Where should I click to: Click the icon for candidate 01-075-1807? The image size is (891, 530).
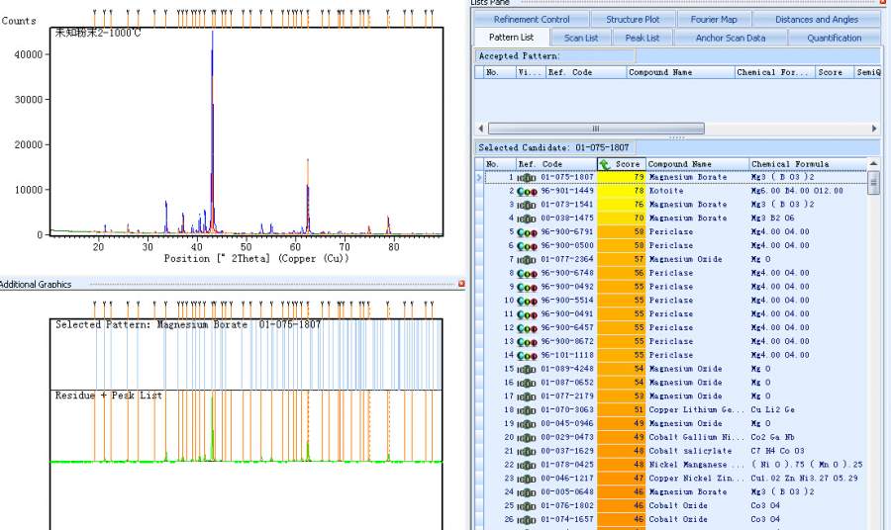point(527,177)
